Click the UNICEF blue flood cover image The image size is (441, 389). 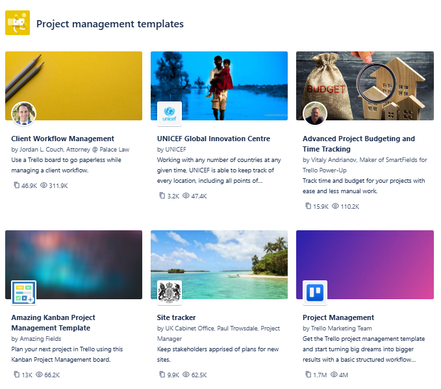click(x=219, y=86)
